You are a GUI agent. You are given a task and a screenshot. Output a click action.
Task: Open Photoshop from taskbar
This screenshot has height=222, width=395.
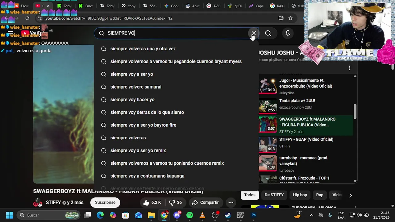(x=253, y=215)
